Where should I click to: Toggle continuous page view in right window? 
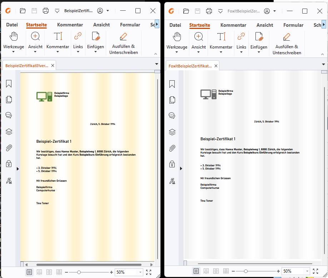(x=206, y=271)
